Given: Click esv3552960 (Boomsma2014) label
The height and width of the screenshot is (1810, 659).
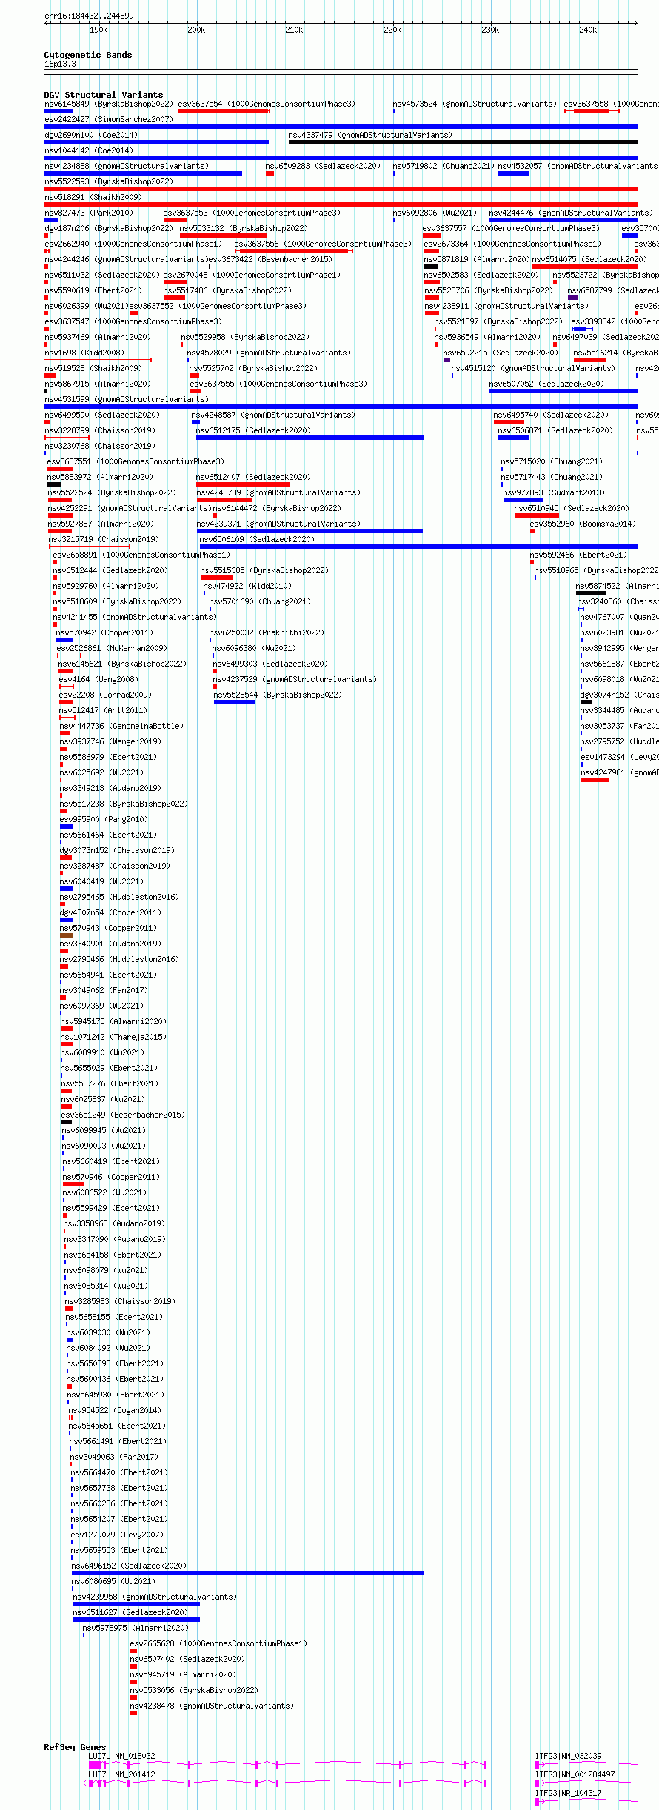Looking at the screenshot, I should click(x=583, y=524).
